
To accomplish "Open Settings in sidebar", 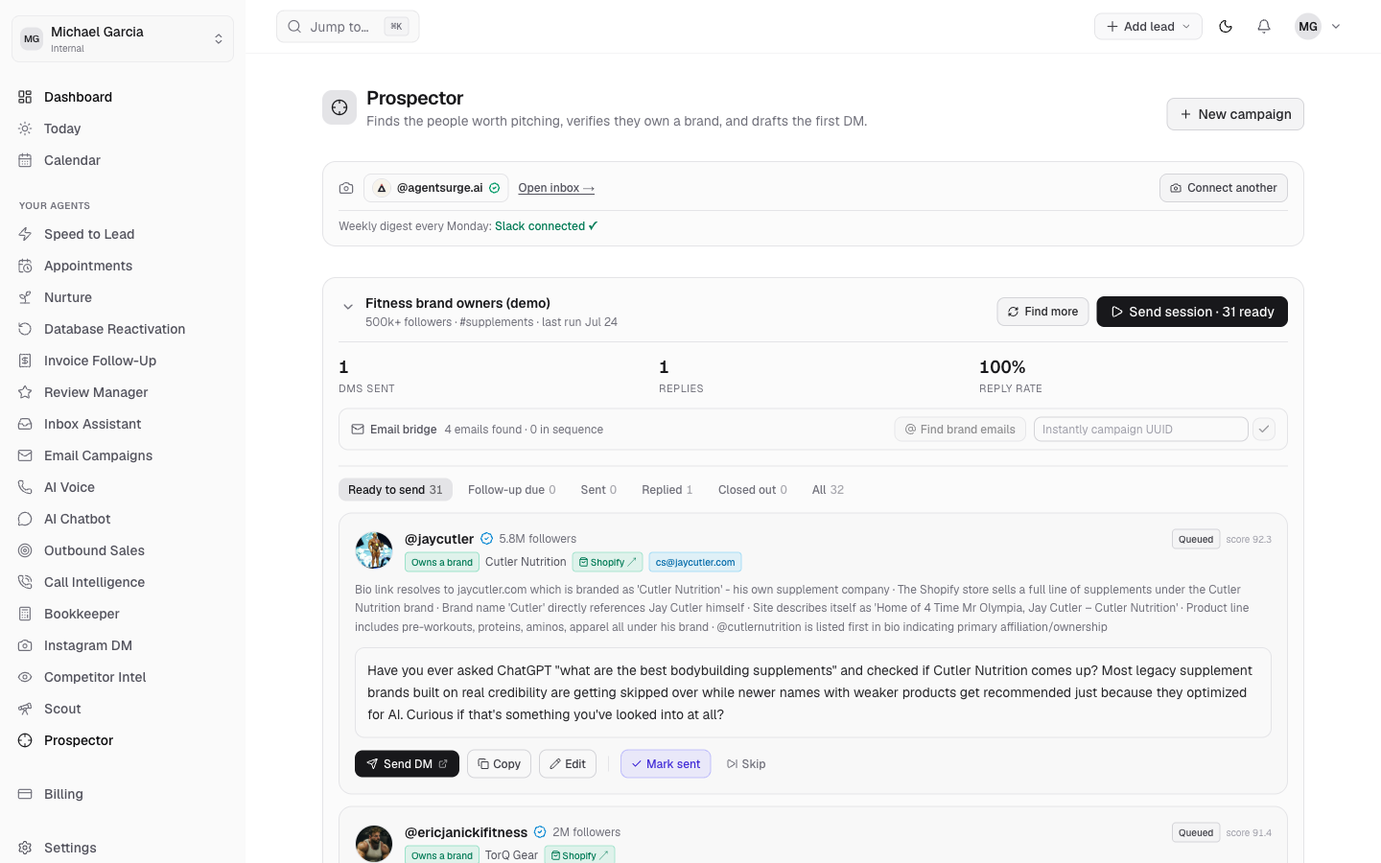I will pyautogui.click(x=123, y=848).
